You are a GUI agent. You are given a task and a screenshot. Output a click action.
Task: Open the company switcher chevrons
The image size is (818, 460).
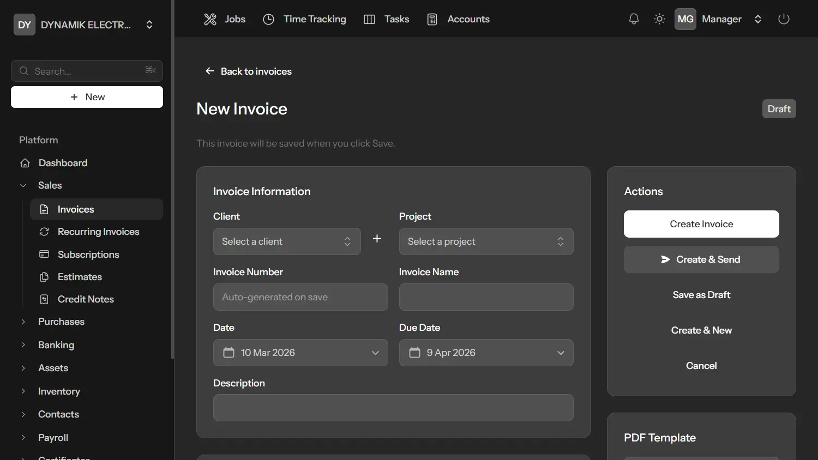click(x=149, y=25)
